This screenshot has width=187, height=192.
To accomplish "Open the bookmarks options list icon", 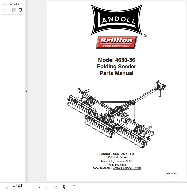I will tap(5, 10).
